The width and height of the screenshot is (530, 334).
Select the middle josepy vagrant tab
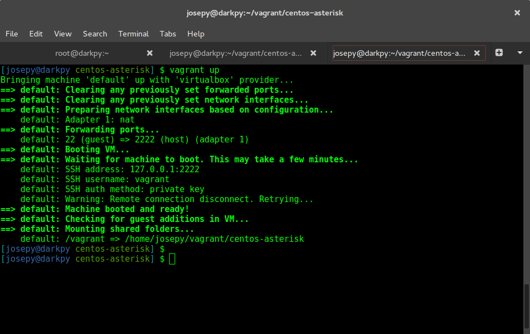[x=235, y=53]
